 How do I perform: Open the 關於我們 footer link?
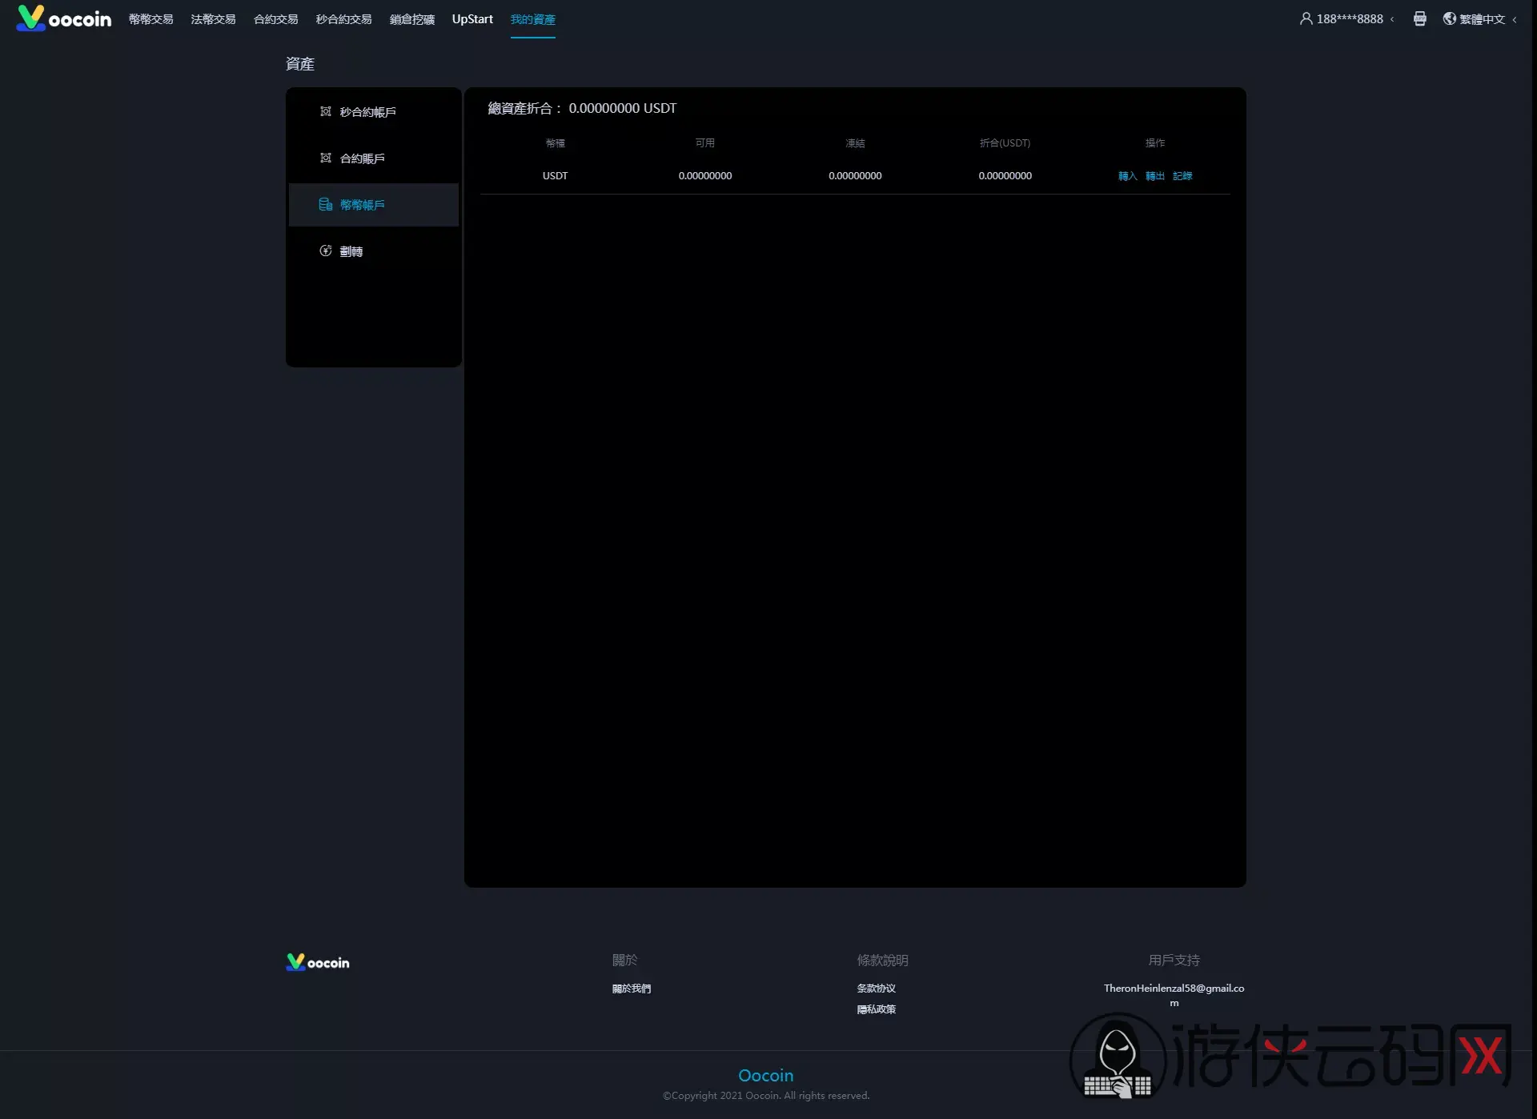click(x=632, y=989)
